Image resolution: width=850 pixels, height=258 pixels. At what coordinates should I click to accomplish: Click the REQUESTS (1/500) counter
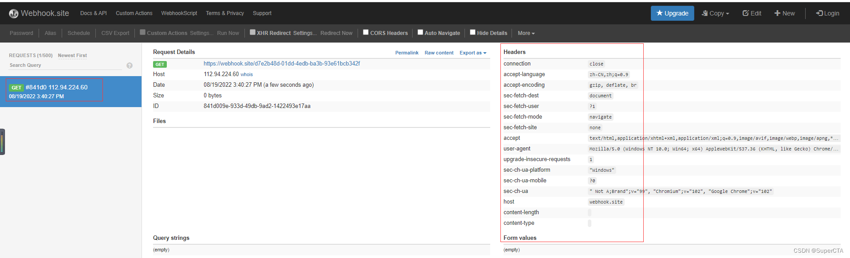(x=31, y=55)
